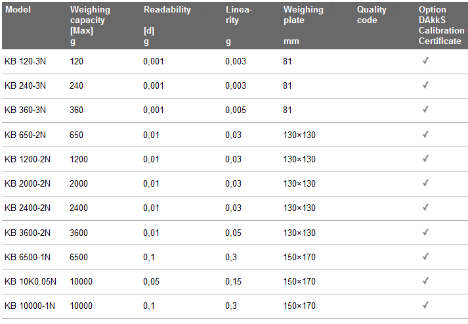Click the checkmark in KB 1200-2N row
The width and height of the screenshot is (468, 324).
(425, 158)
